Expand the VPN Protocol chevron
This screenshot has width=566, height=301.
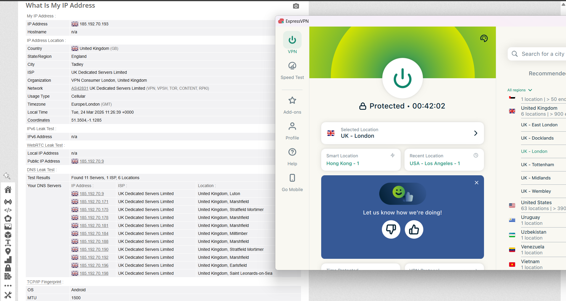click(x=476, y=269)
